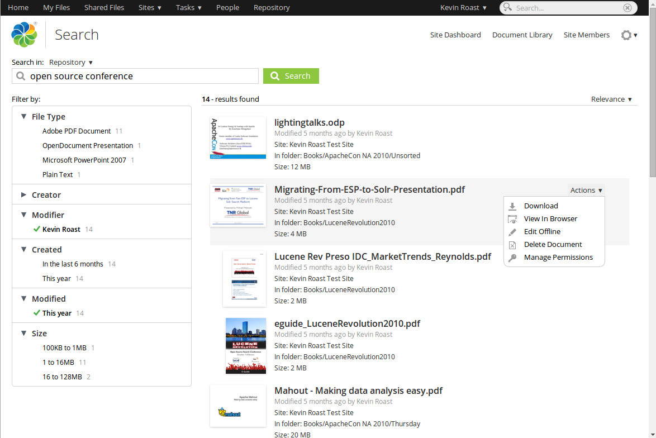The image size is (656, 438).
Task: Click the green Search button
Action: (x=291, y=76)
